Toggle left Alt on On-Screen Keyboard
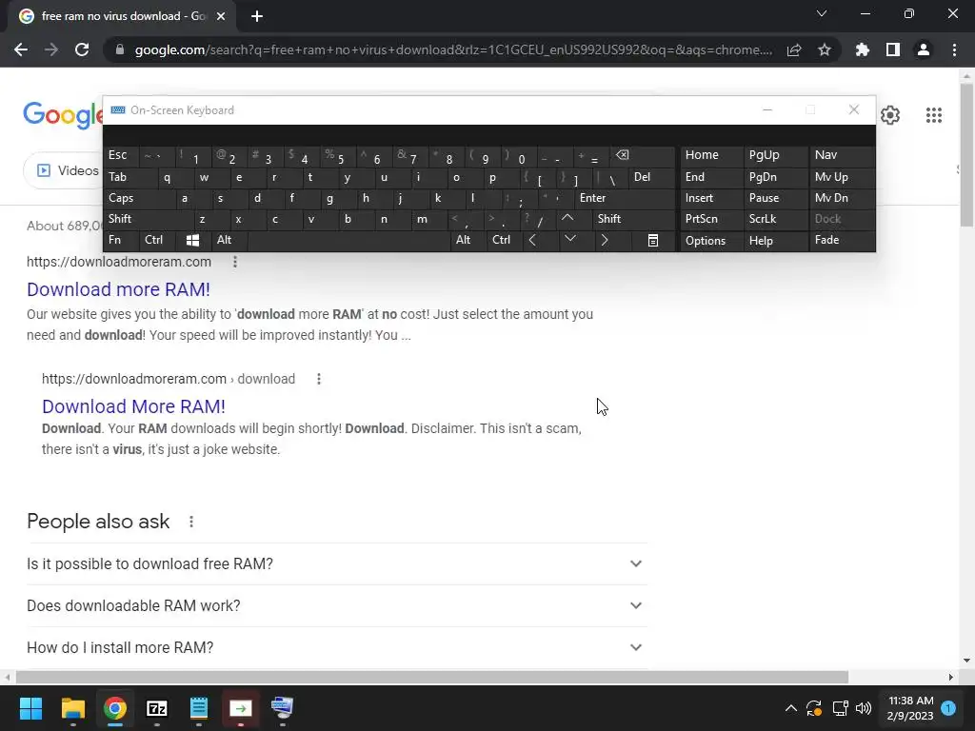This screenshot has width=975, height=731. point(229,240)
